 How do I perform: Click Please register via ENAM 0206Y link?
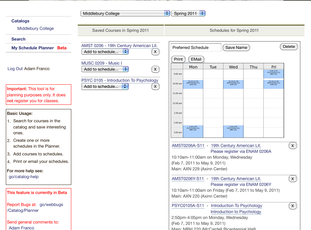click(241, 185)
